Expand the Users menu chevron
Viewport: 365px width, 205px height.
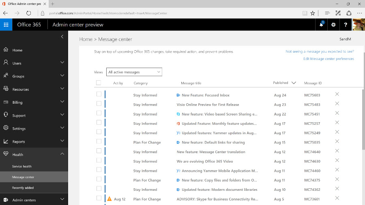coord(62,62)
